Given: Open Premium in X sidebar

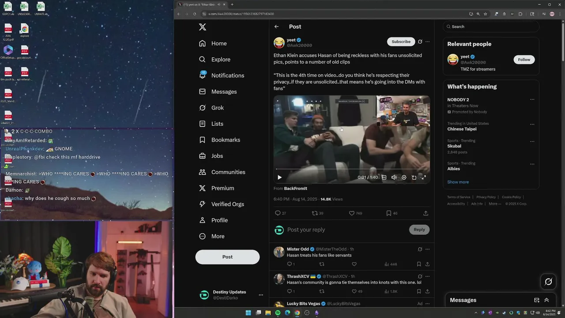Looking at the screenshot, I should tap(217, 188).
